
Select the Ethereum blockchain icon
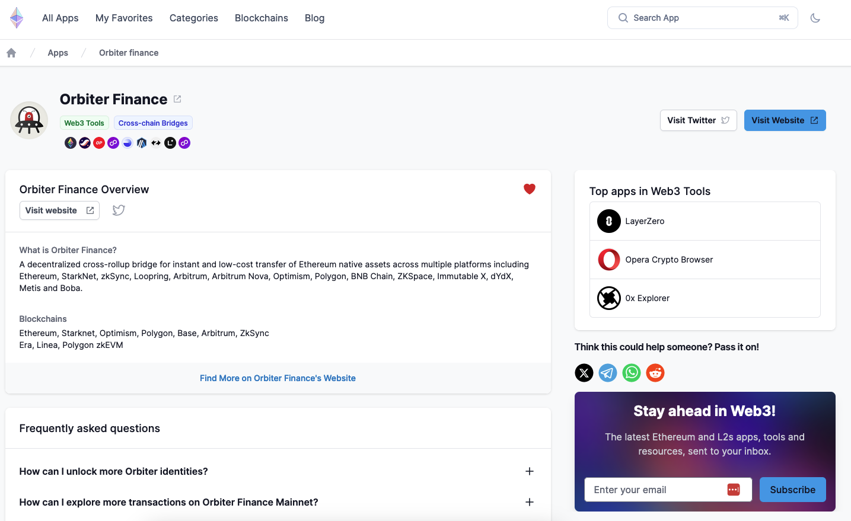71,143
